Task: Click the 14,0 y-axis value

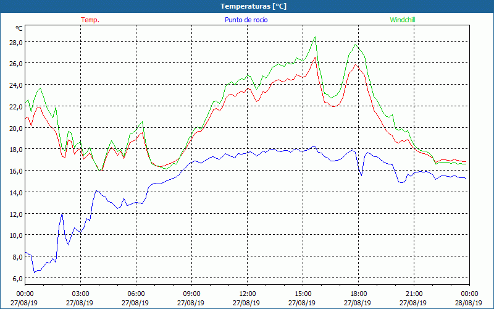Action: point(16,192)
